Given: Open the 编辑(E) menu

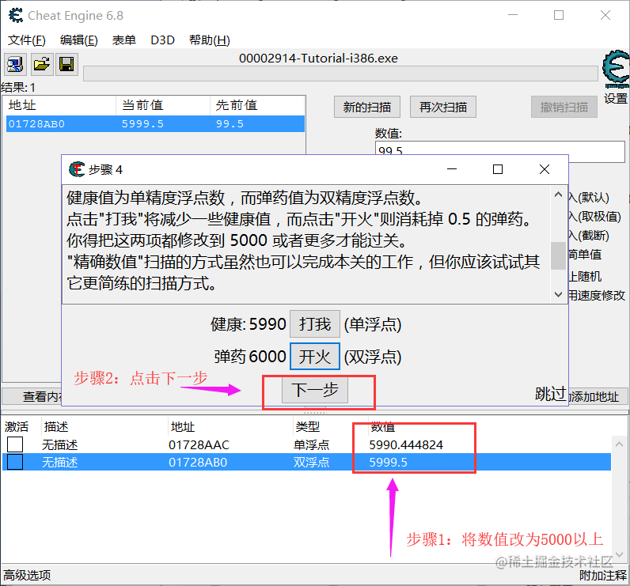Looking at the screenshot, I should [79, 40].
